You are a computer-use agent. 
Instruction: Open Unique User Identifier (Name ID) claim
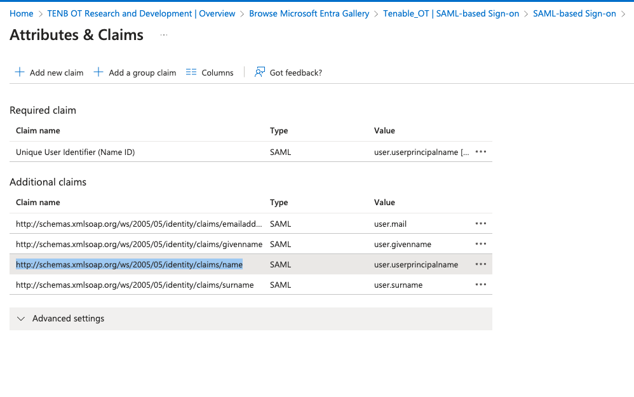click(75, 152)
